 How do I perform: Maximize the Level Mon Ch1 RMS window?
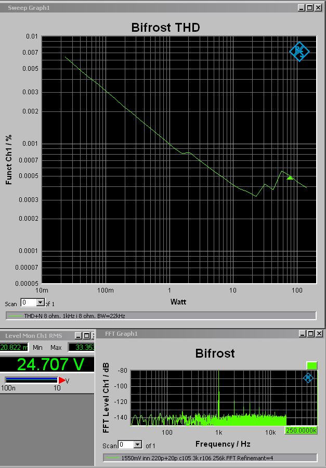coord(86,336)
